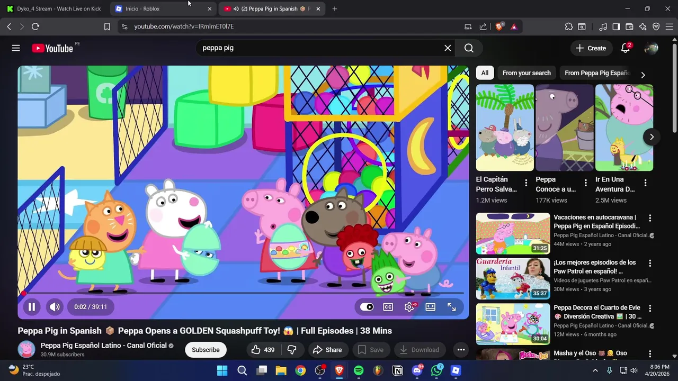This screenshot has height=381, width=678.
Task: Click Brave Rewards triangle icon
Action: tap(514, 26)
